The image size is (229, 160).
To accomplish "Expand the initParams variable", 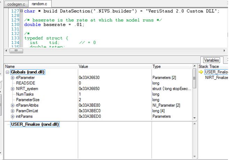I will click(x=13, y=117).
